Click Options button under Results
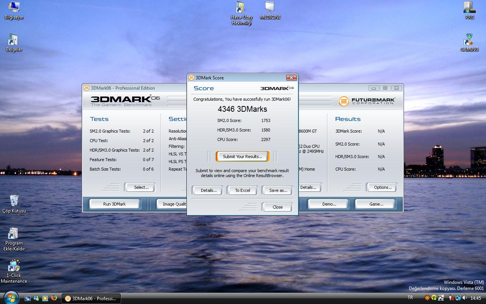486x304 pixels. coord(383,187)
